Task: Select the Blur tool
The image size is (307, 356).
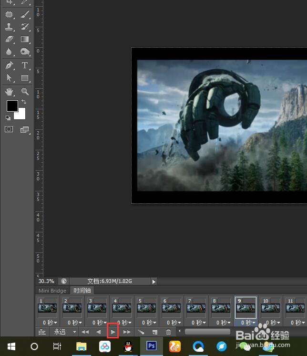Action: [9, 52]
